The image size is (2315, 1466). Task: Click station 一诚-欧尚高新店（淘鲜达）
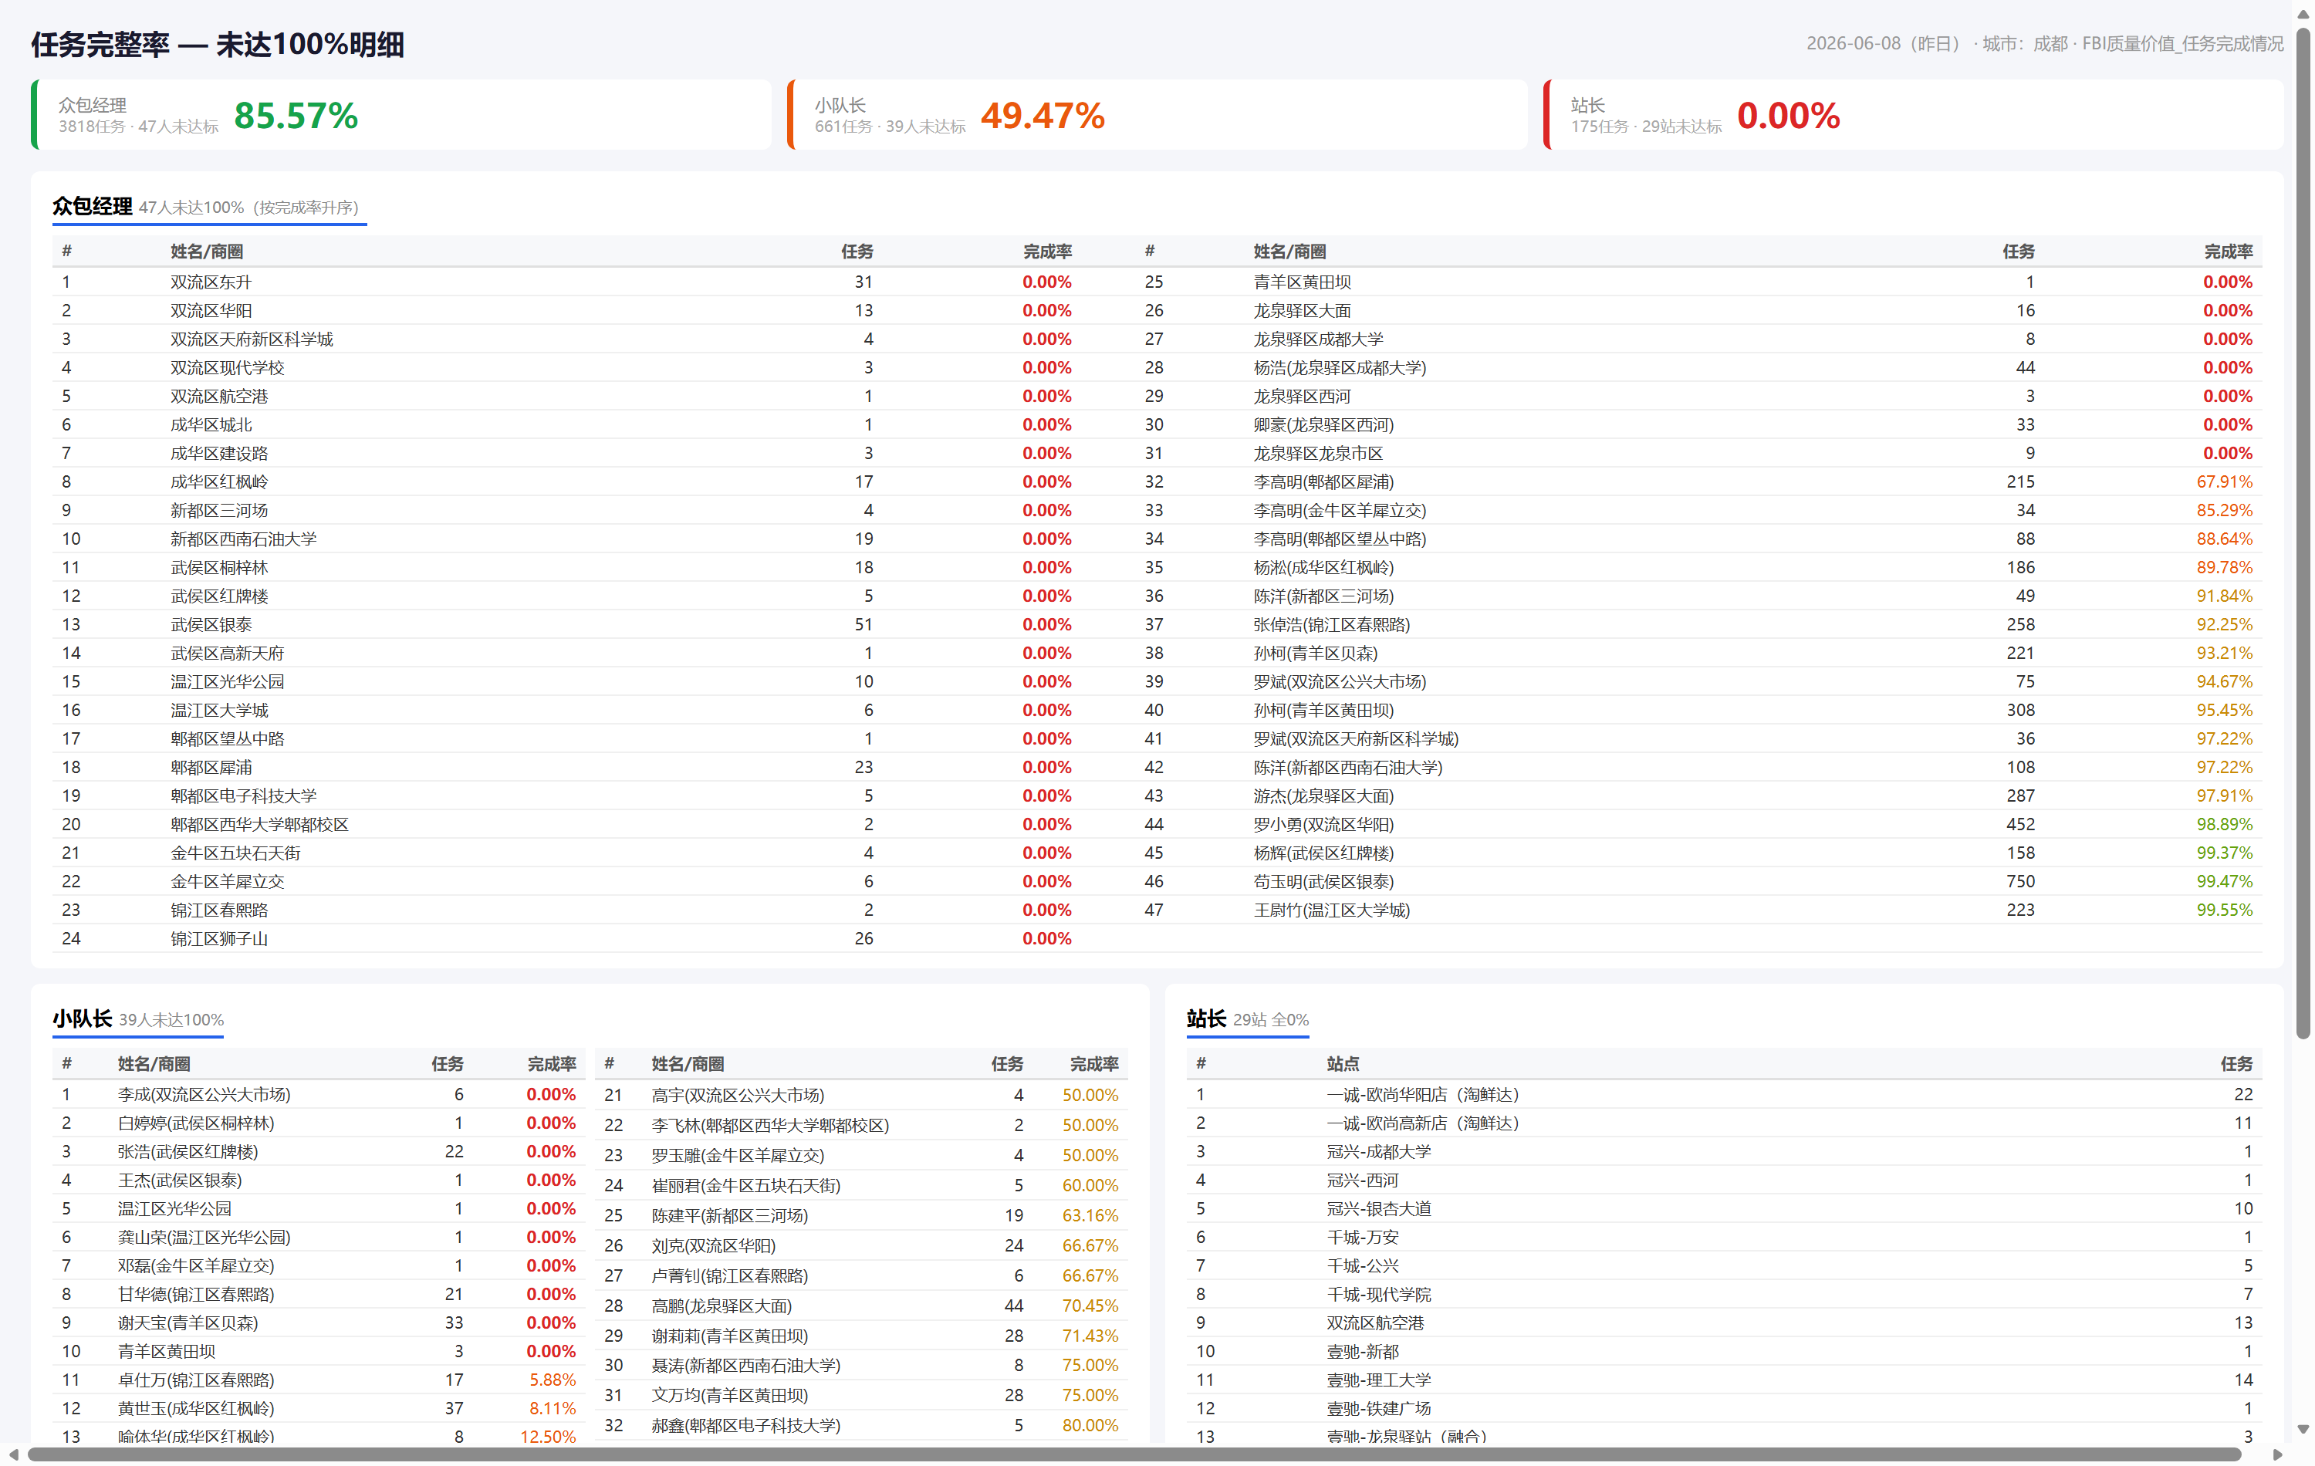coord(1423,1123)
